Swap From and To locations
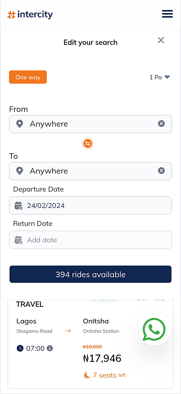Image resolution: width=181 pixels, height=394 pixels. (x=88, y=144)
